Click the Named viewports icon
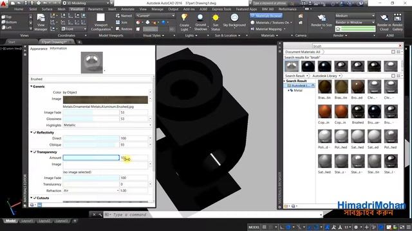 (x=118, y=15)
